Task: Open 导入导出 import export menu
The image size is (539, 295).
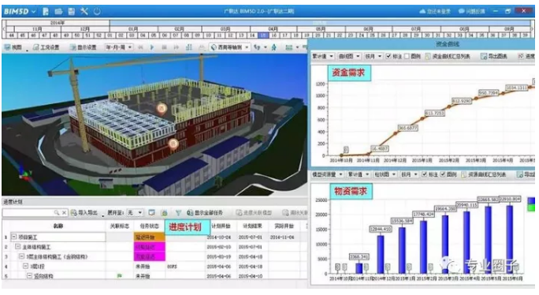Action: point(84,213)
